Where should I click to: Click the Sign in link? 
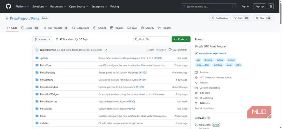pyautogui.click(x=245, y=6)
